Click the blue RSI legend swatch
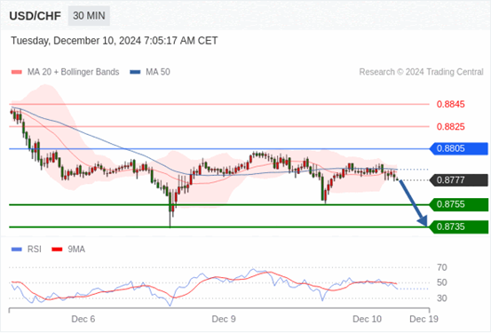Screen dimensions: 491x333 coord(17,250)
